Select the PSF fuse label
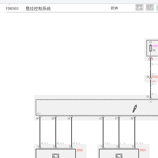Screen dimensions: 158x158 click(155, 46)
